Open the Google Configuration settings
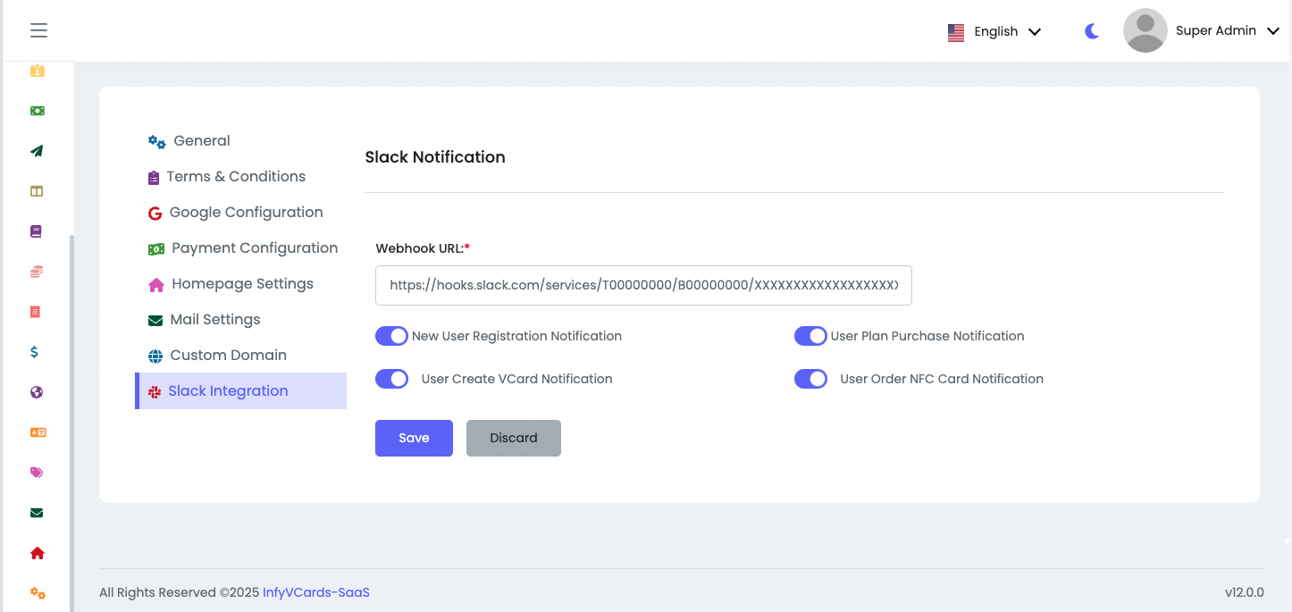 pos(245,212)
